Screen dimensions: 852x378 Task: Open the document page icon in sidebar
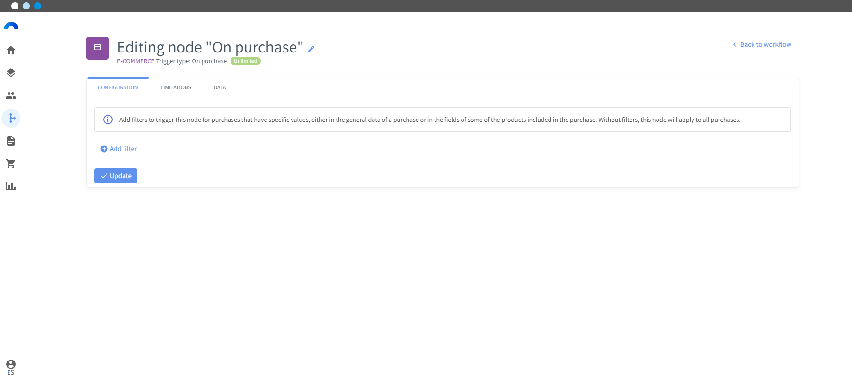point(11,141)
